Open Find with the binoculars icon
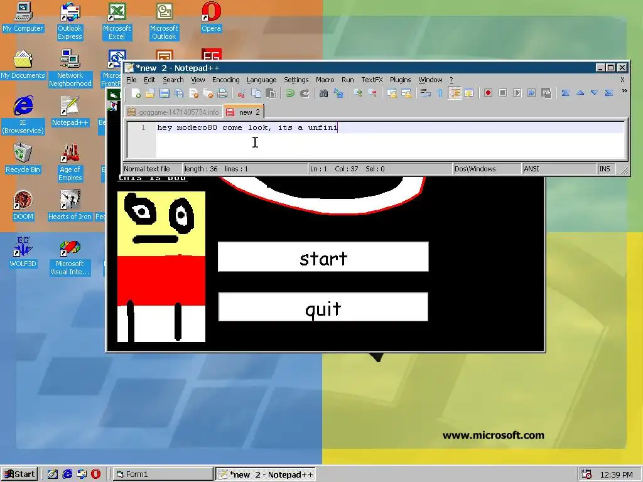The height and width of the screenshot is (482, 643). pos(323,93)
